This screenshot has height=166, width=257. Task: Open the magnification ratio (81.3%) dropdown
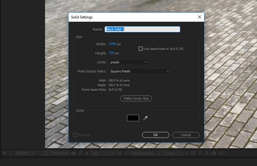point(25,153)
